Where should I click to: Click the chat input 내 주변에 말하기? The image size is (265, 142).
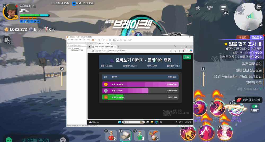tap(36, 140)
